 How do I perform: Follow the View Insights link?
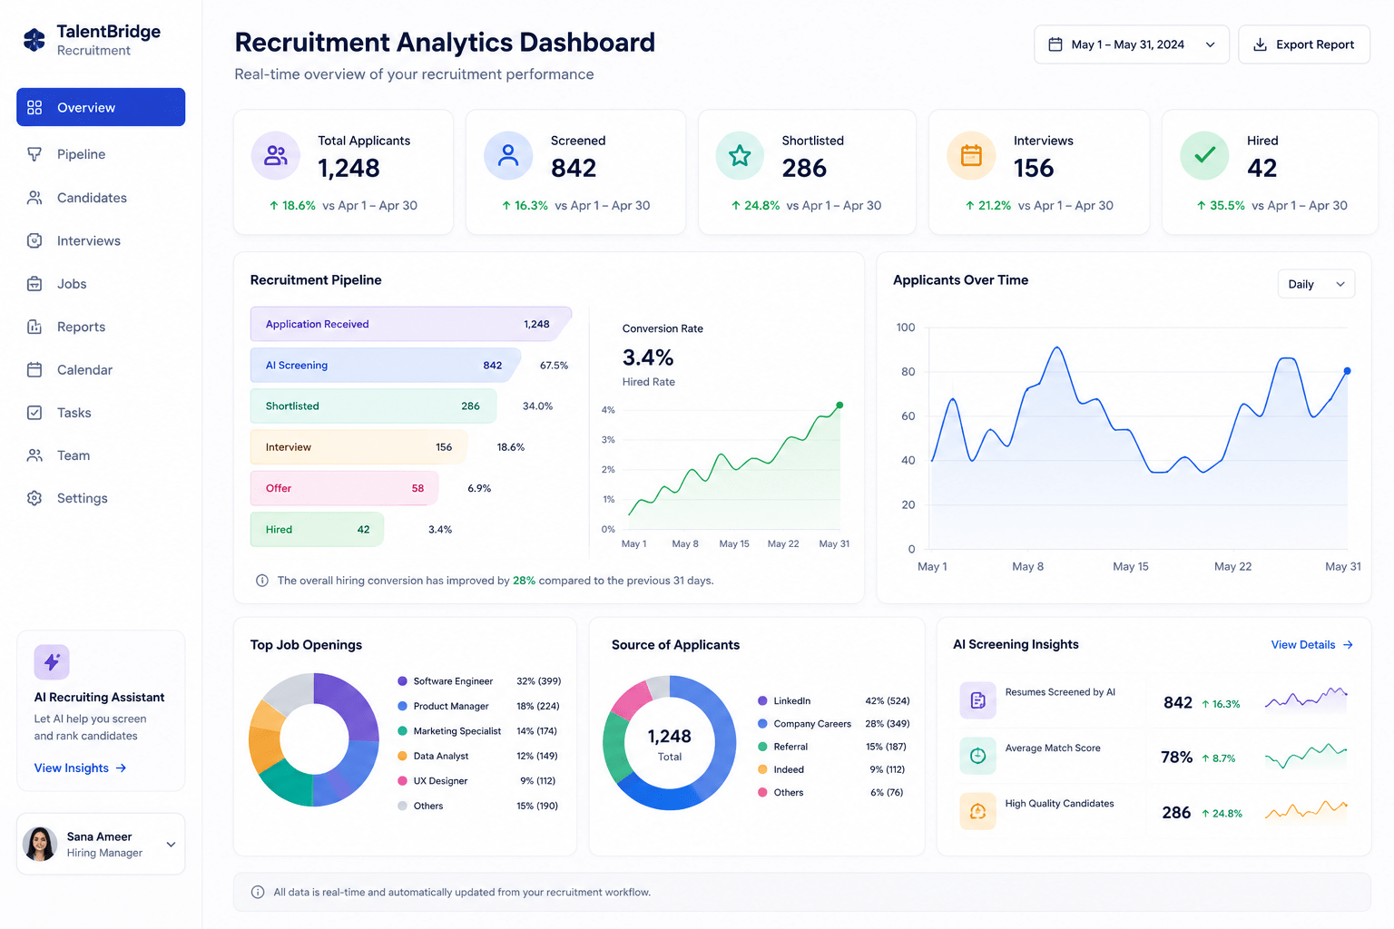tap(80, 768)
